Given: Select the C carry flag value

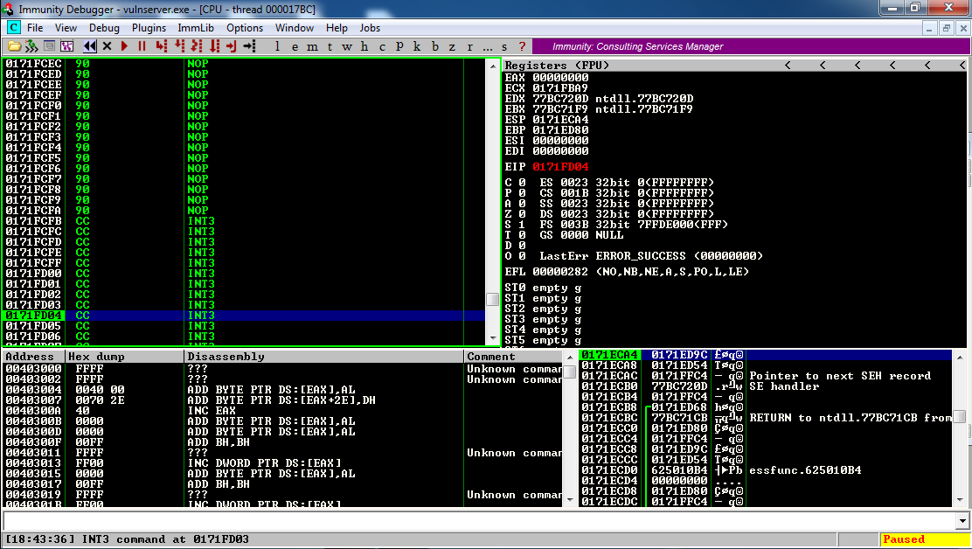Looking at the screenshot, I should tap(523, 183).
